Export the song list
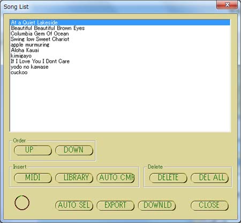241x223 pixels. click(x=116, y=205)
